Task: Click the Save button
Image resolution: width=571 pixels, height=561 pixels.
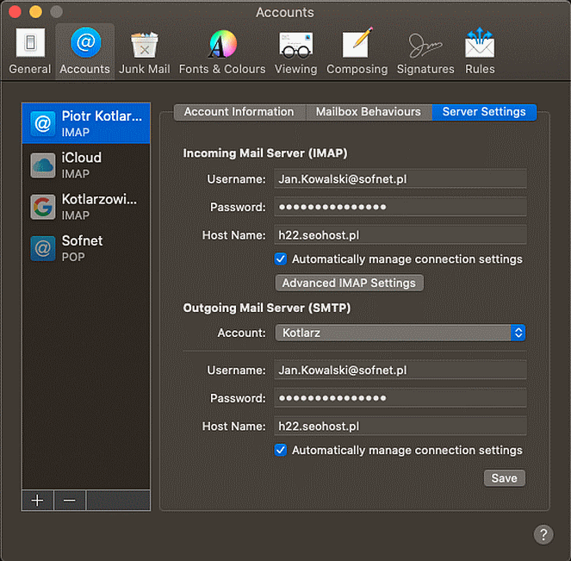Action: click(x=504, y=478)
